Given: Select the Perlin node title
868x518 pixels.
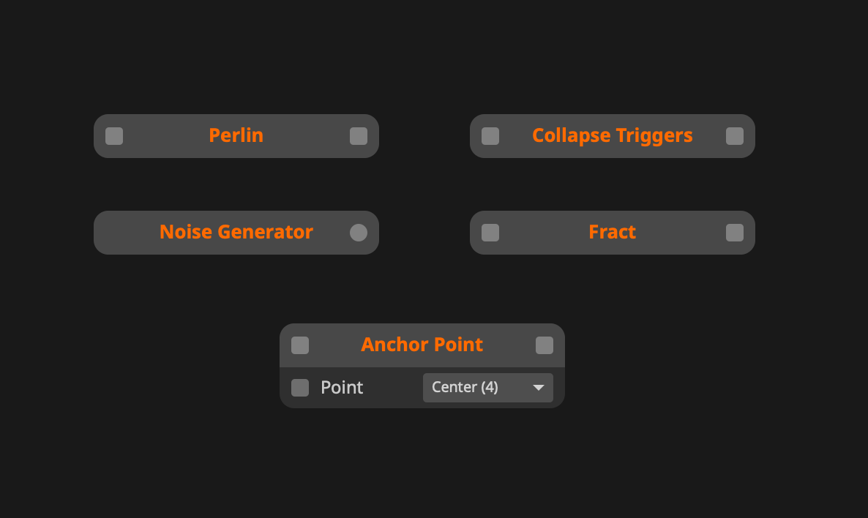Looking at the screenshot, I should [236, 136].
